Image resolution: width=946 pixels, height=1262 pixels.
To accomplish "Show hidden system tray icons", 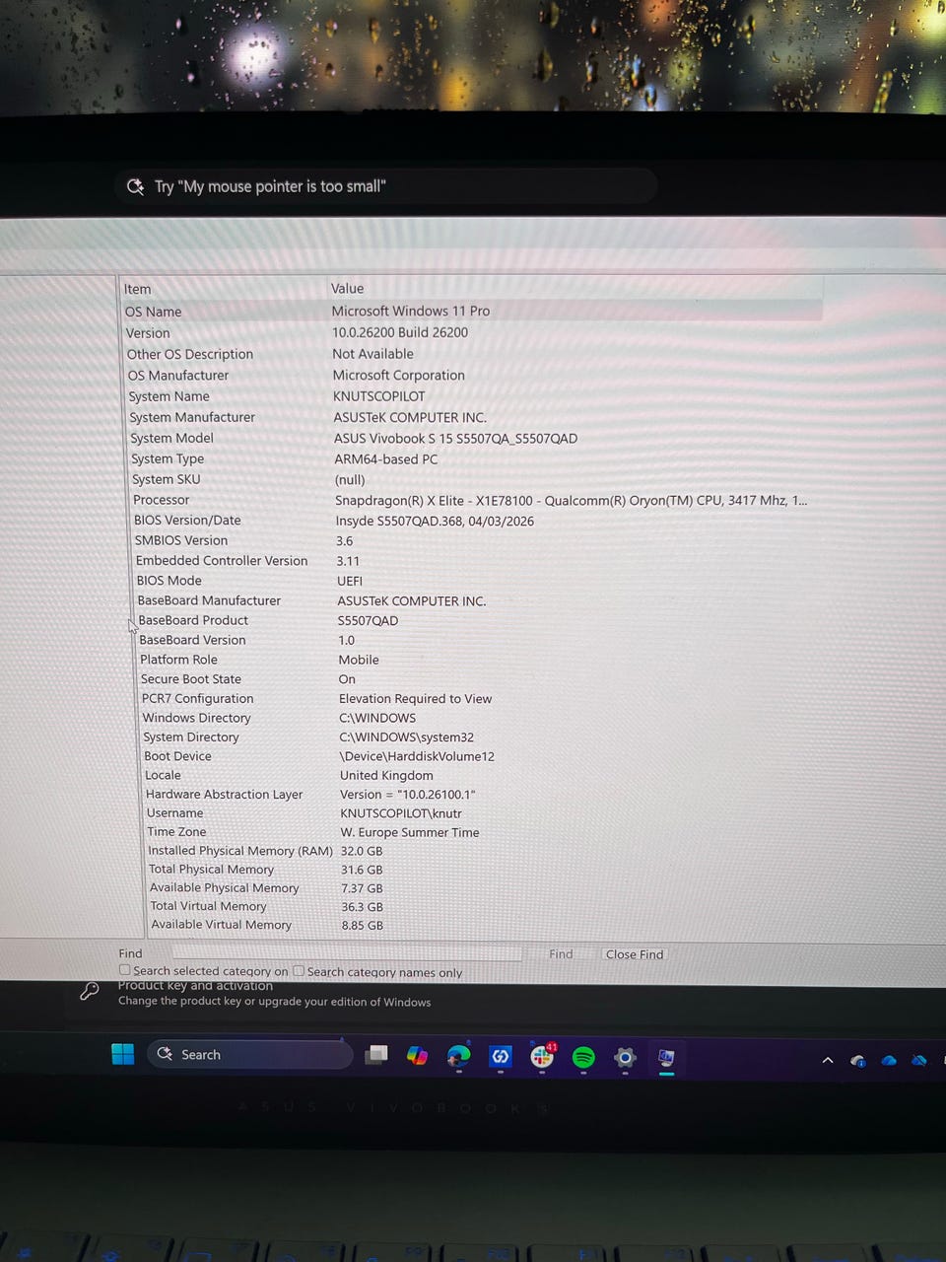I will coord(828,1061).
